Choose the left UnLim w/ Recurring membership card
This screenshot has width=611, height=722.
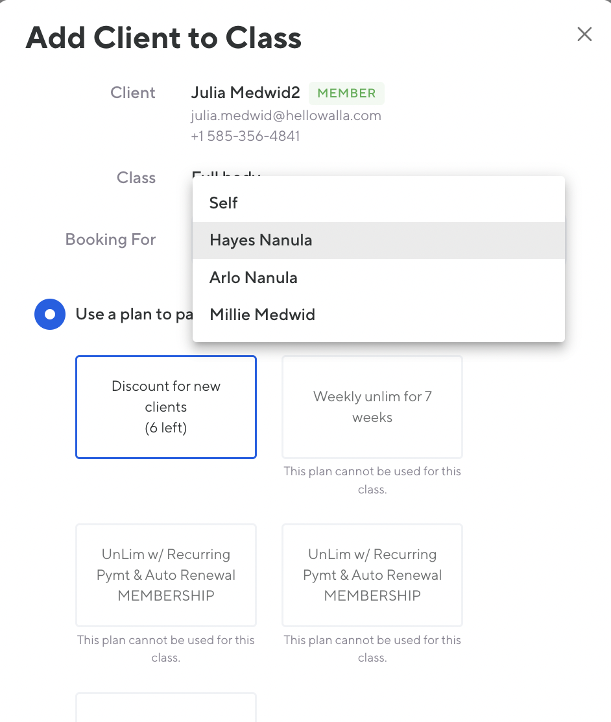[166, 575]
